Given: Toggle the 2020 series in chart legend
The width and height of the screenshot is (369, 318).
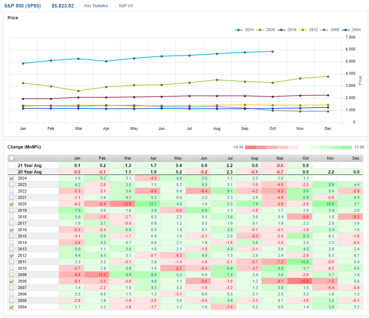Looking at the screenshot, I should point(265,30).
